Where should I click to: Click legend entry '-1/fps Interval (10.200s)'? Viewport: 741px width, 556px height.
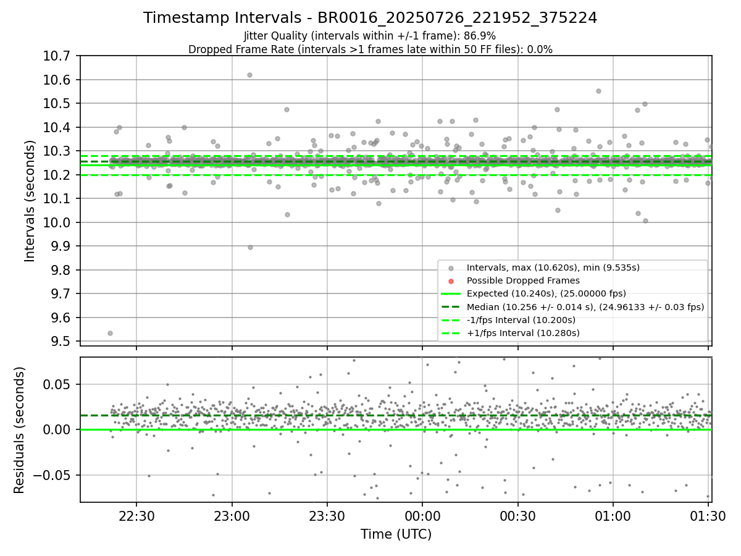tap(521, 320)
